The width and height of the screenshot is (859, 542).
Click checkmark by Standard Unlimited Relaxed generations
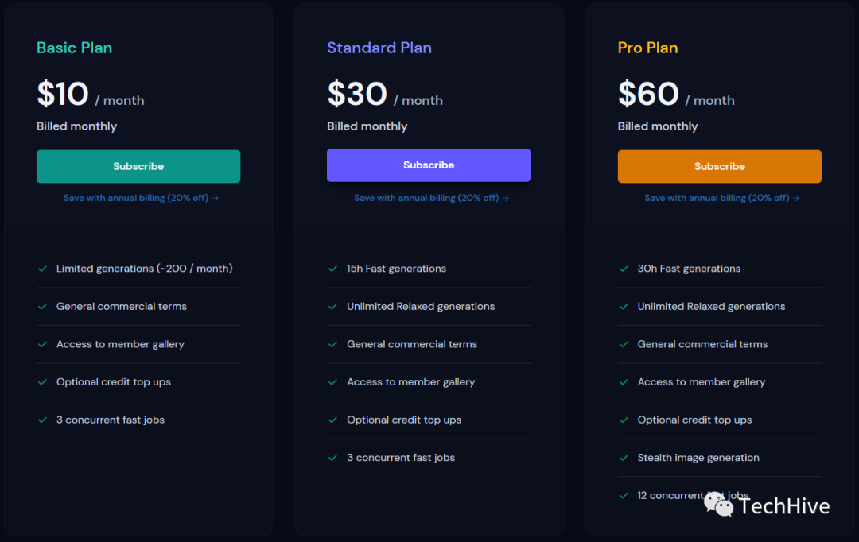pos(333,307)
